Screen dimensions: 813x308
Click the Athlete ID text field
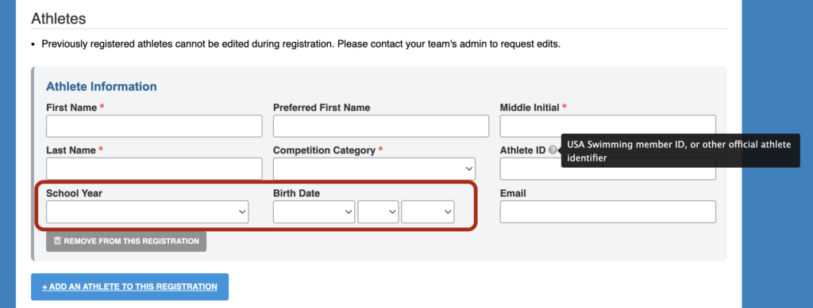(x=607, y=169)
